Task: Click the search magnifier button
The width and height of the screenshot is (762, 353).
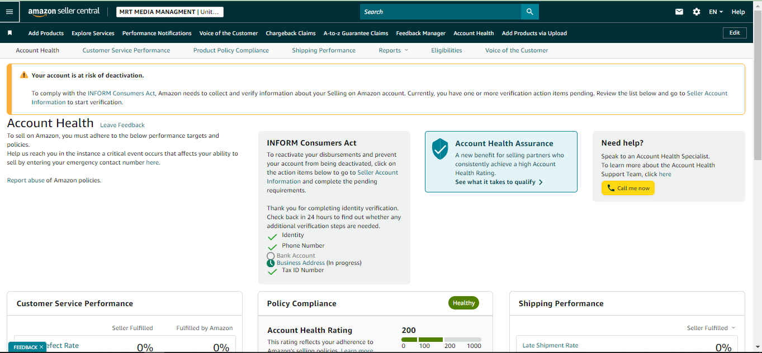Action: point(530,12)
